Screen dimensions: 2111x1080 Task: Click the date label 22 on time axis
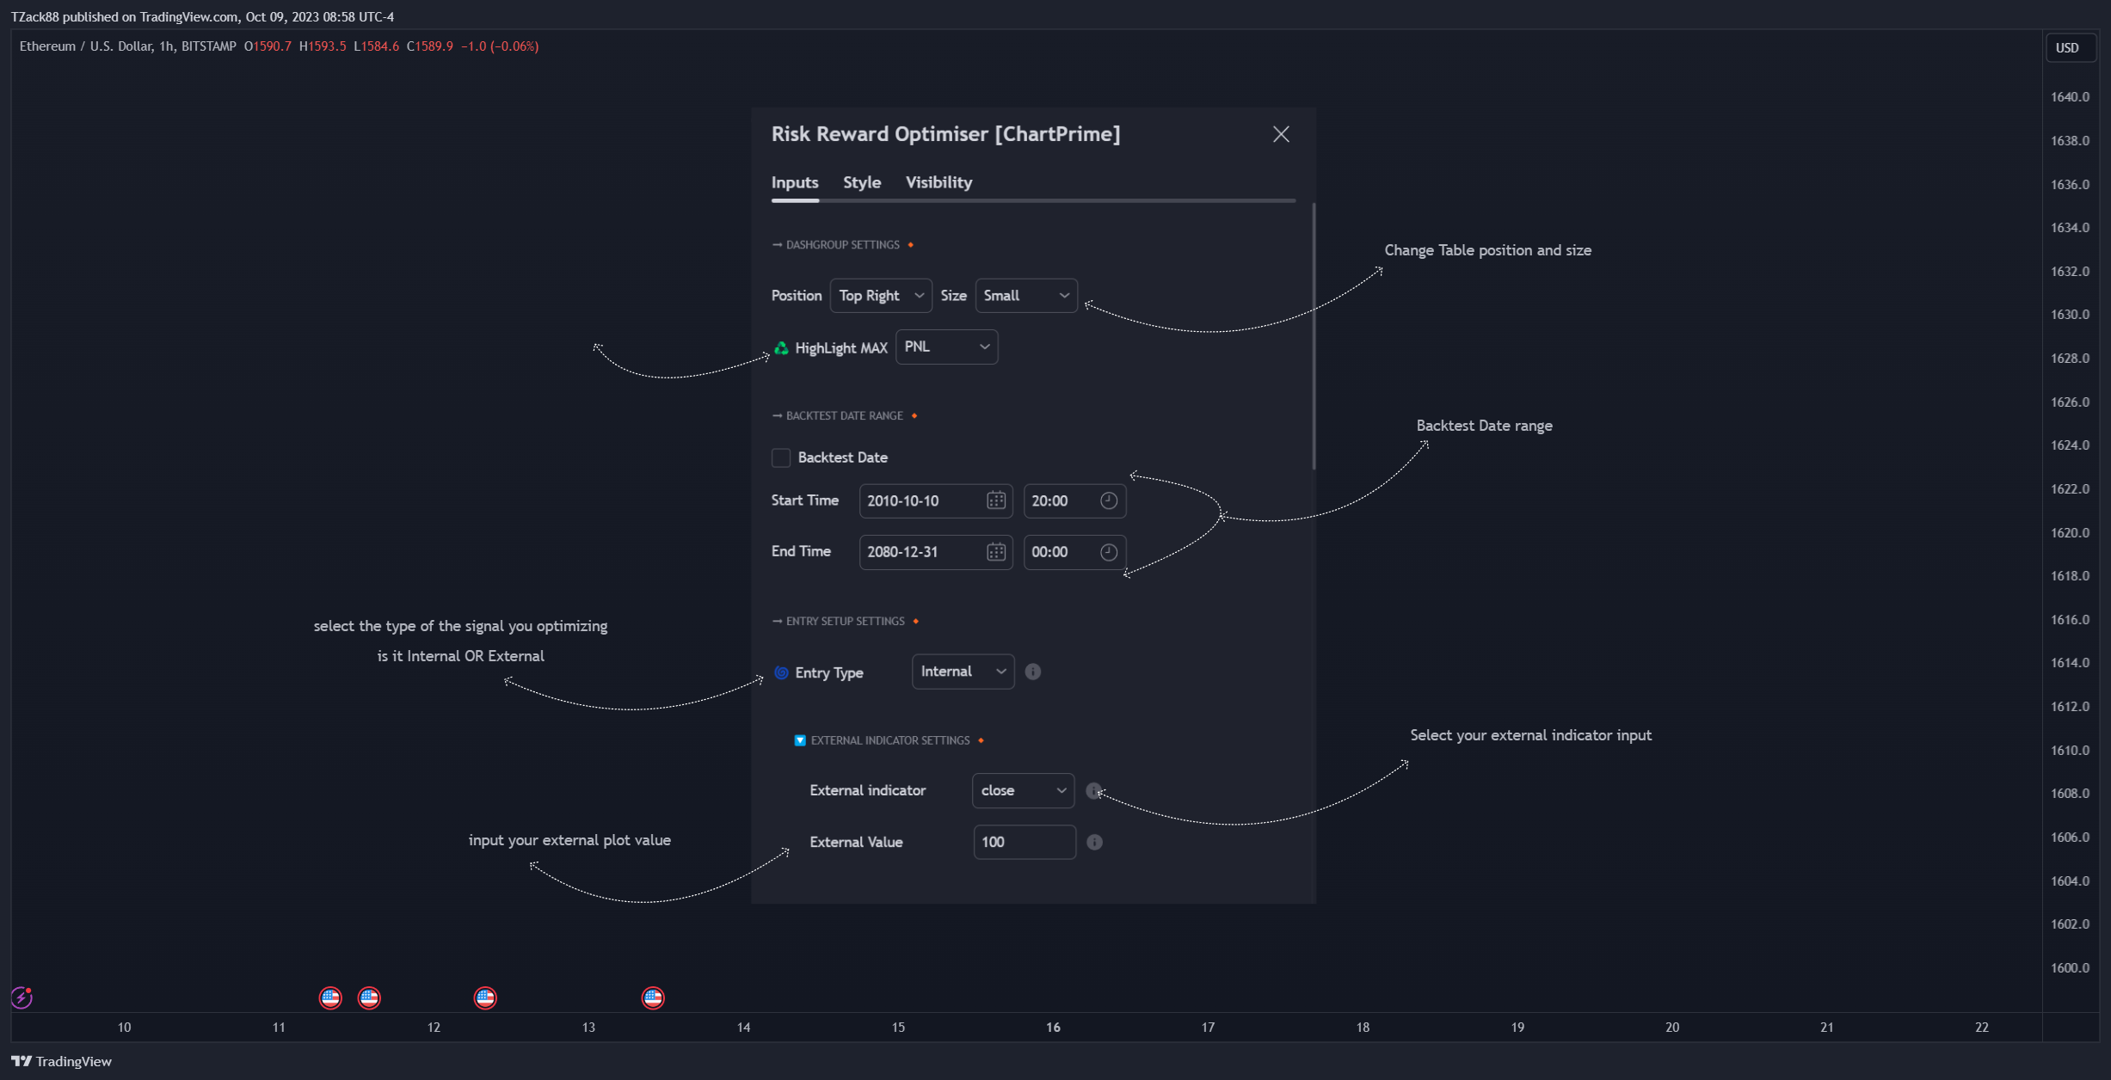[x=1981, y=1027]
